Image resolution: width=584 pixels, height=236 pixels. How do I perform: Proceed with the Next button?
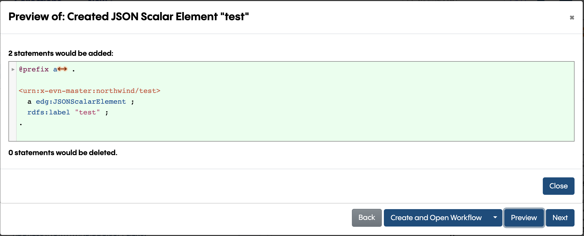pos(560,218)
